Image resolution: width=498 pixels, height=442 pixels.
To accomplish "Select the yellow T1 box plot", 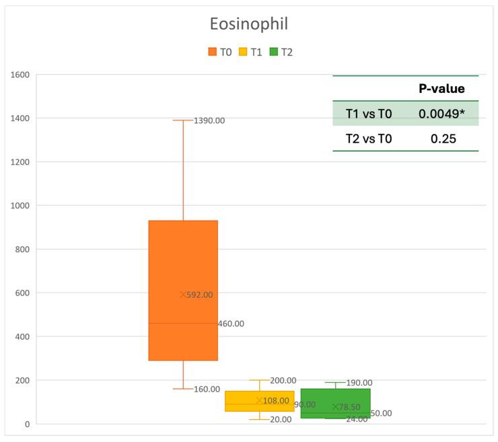I will pos(260,401).
